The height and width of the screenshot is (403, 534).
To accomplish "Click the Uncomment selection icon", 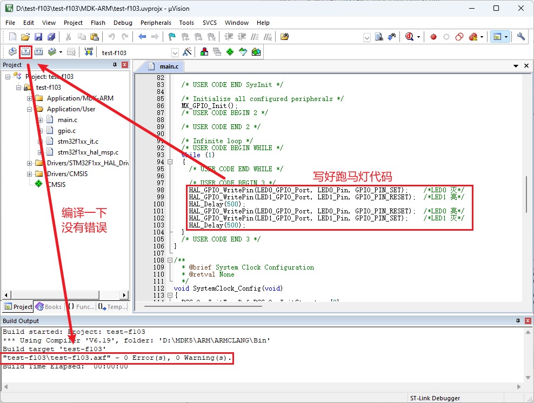I will 268,37.
